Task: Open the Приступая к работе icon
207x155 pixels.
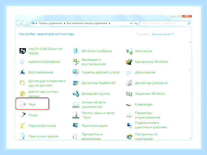Action: (22, 136)
